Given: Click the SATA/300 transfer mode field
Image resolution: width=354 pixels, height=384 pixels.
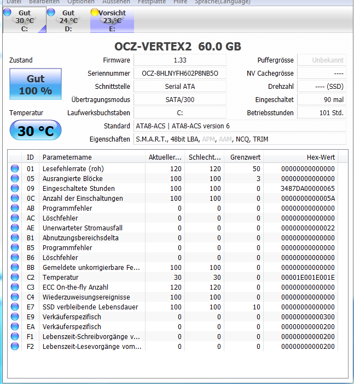Looking at the screenshot, I should tap(180, 100).
